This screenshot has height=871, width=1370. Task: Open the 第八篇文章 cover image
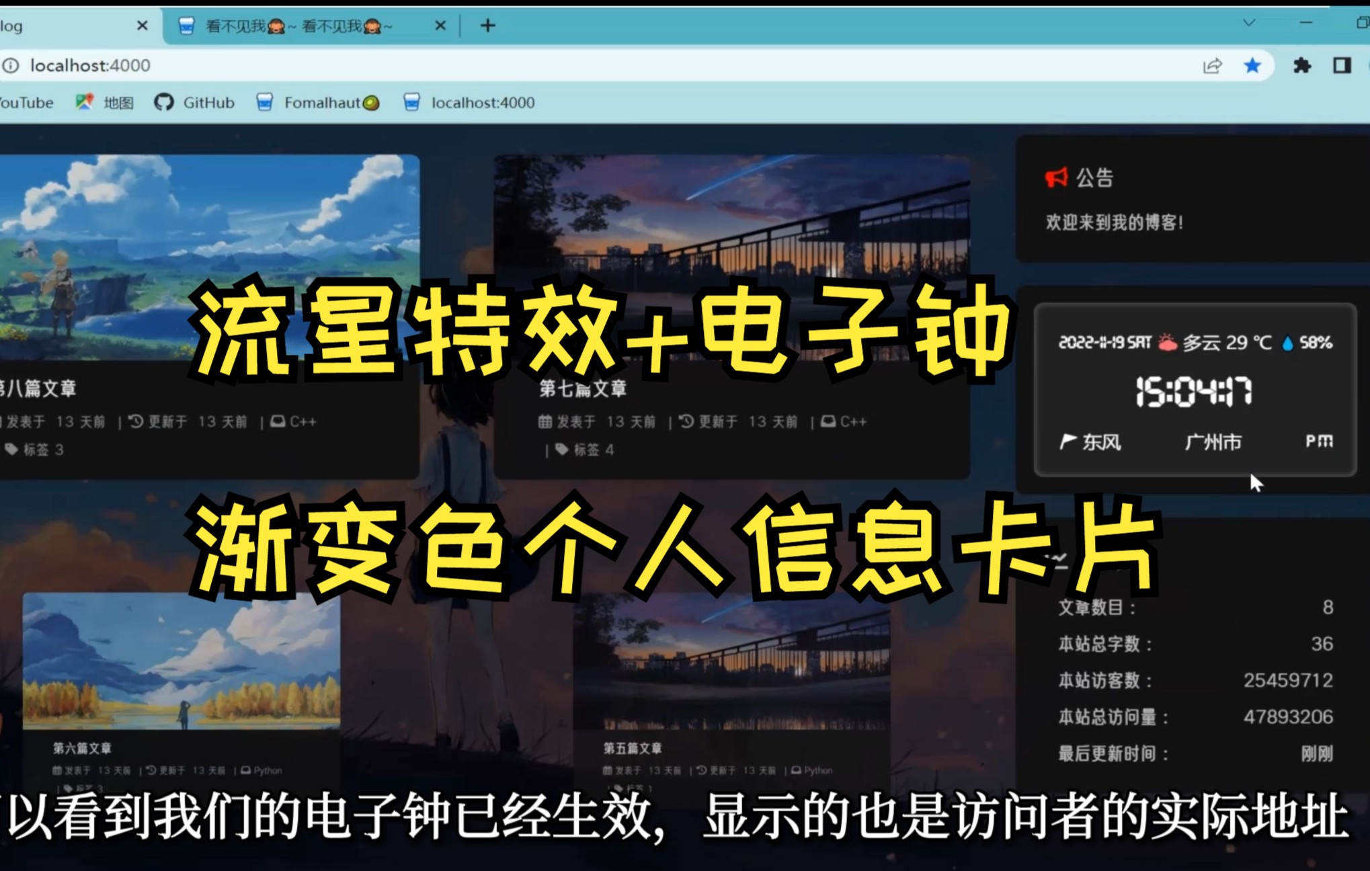[x=209, y=257]
